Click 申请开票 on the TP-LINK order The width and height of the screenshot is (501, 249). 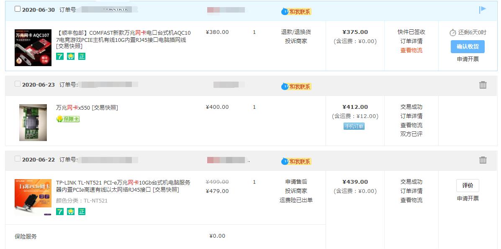pyautogui.click(x=468, y=199)
